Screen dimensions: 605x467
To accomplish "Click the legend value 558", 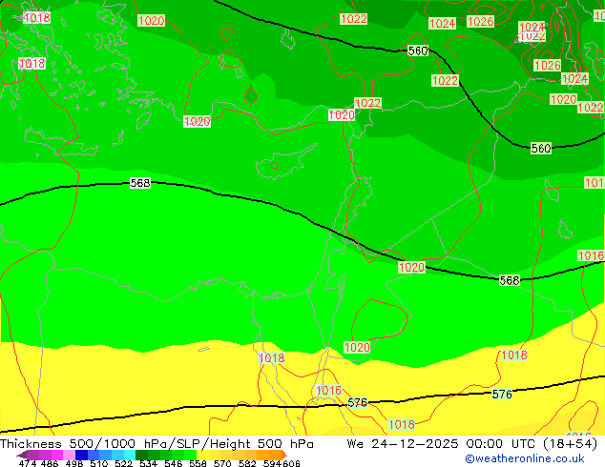I will click(198, 463).
